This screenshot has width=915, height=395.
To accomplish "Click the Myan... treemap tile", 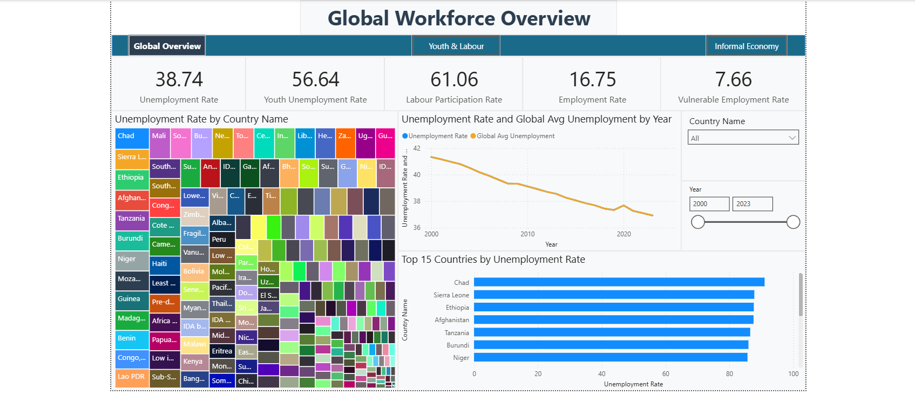I will pos(195,309).
